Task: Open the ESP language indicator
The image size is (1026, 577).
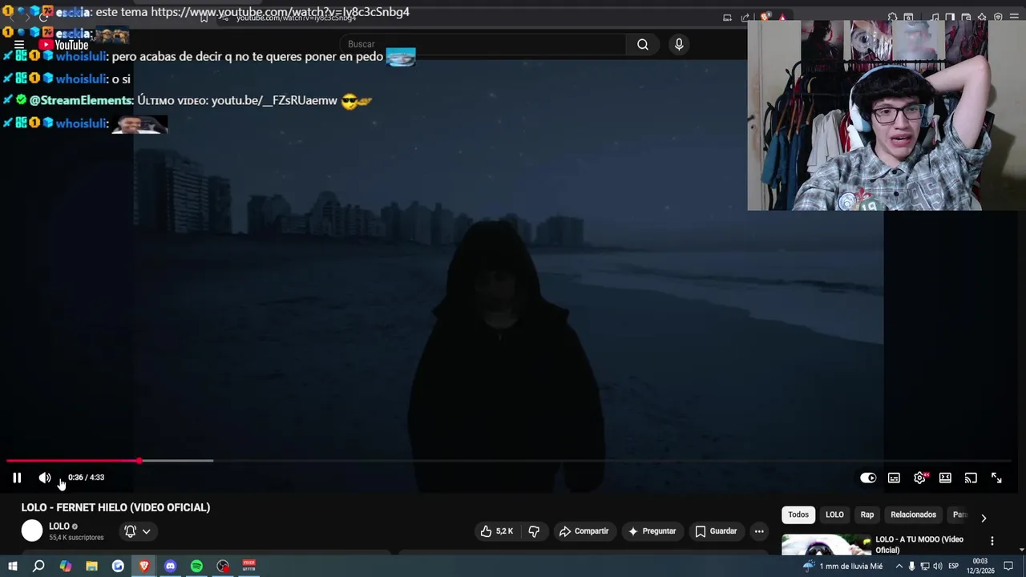Action: [x=955, y=567]
